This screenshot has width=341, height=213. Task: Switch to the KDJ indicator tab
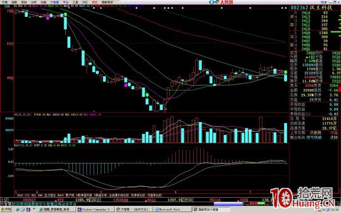point(34,195)
